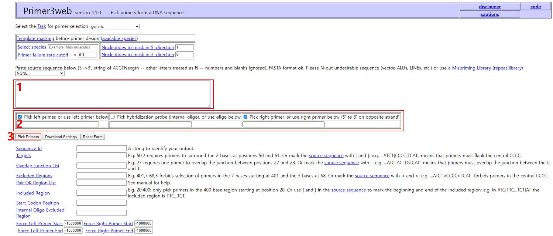The width and height of the screenshot is (553, 236).
Task: Focus the Included Region input field
Action: click(x=101, y=193)
